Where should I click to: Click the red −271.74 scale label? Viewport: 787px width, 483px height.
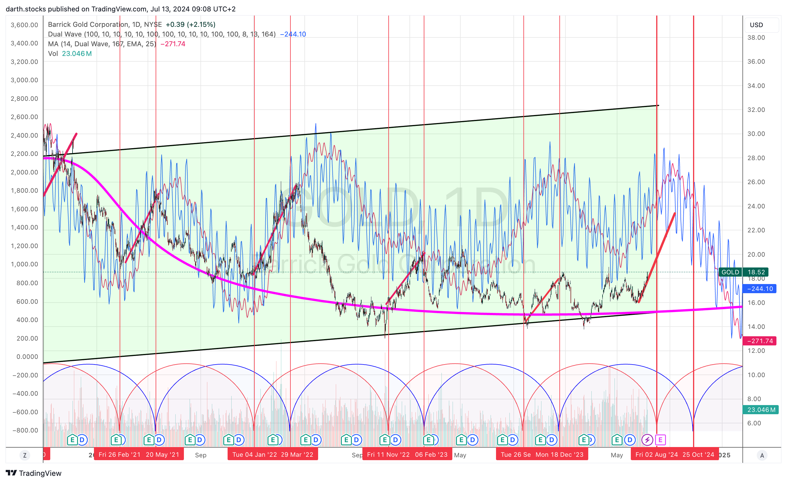(760, 341)
